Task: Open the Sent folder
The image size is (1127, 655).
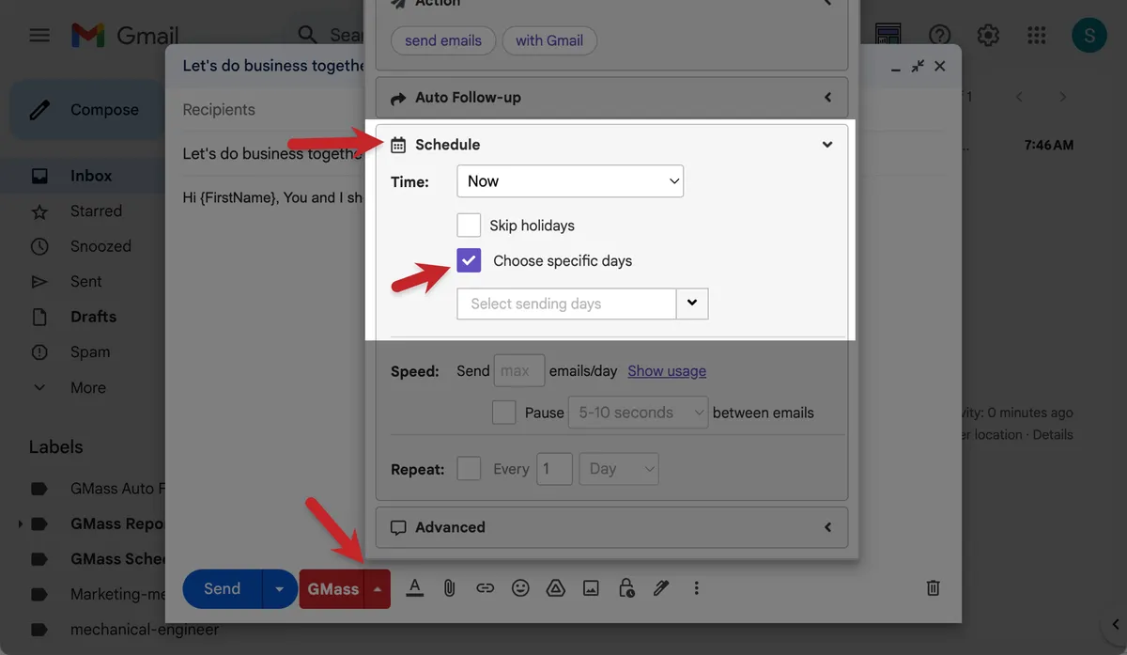Action: point(85,282)
